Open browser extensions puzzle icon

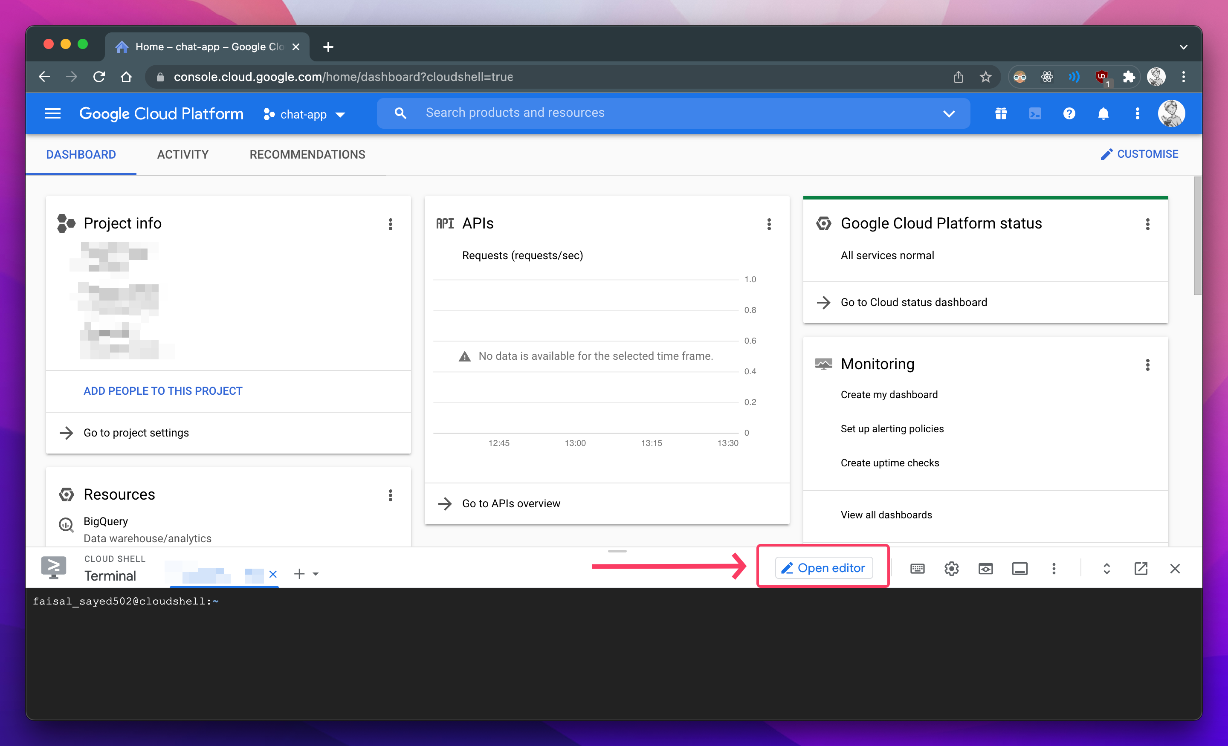[x=1129, y=77]
